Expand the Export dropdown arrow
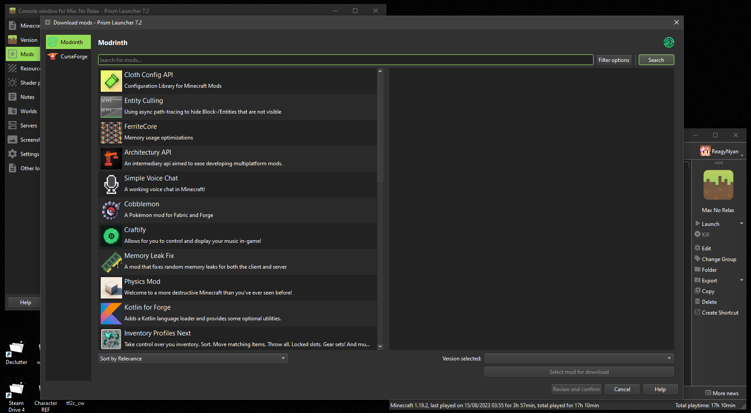Image resolution: width=751 pixels, height=413 pixels. click(x=742, y=280)
